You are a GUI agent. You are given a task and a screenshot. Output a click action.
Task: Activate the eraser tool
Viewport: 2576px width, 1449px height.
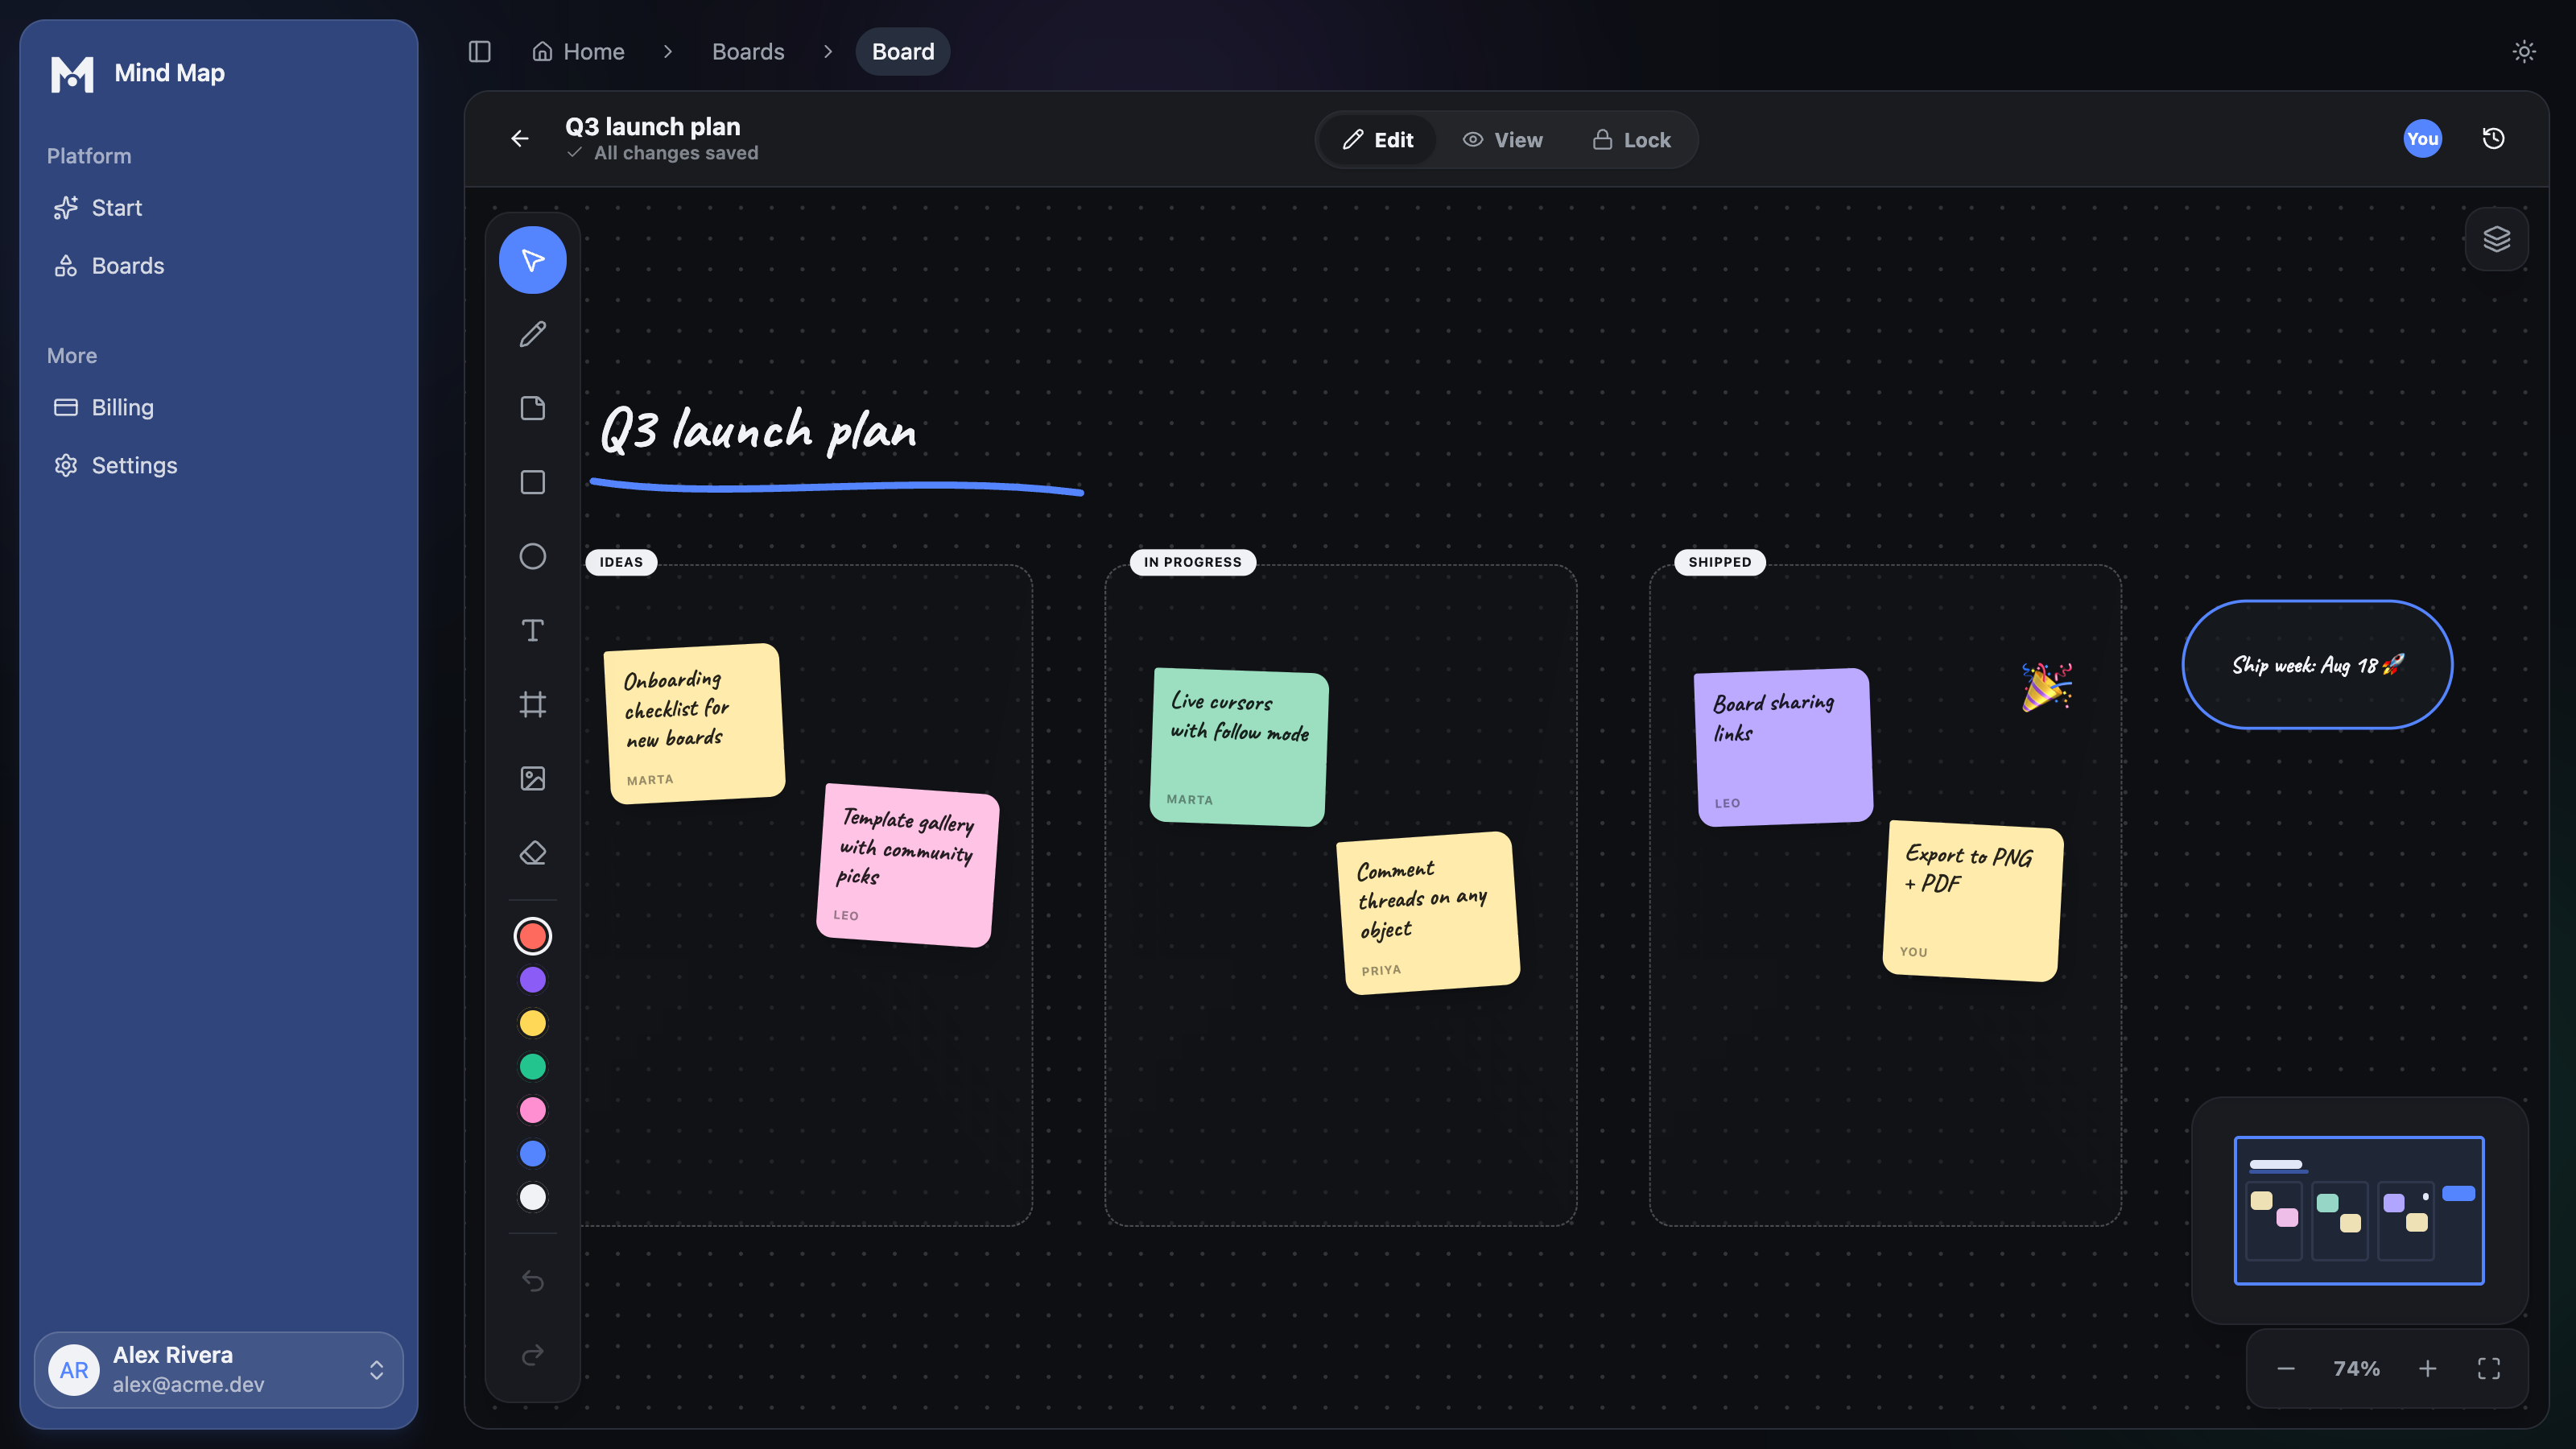[532, 852]
